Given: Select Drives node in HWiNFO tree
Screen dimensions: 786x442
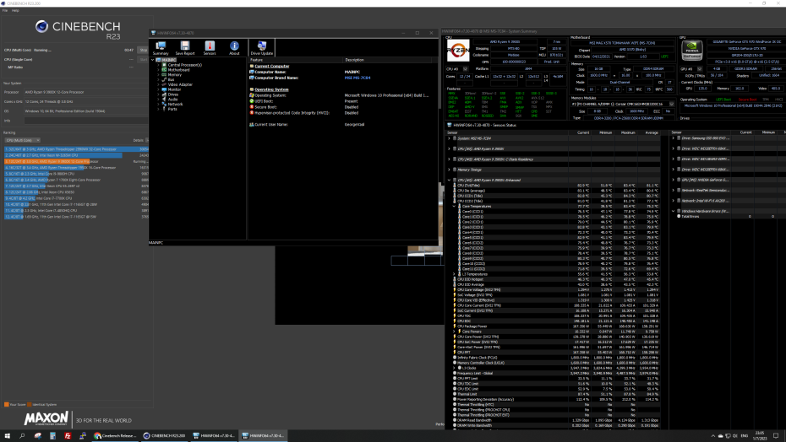Looking at the screenshot, I should (x=173, y=94).
